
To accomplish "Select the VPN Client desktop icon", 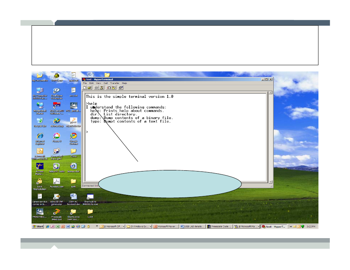I will point(57,77).
